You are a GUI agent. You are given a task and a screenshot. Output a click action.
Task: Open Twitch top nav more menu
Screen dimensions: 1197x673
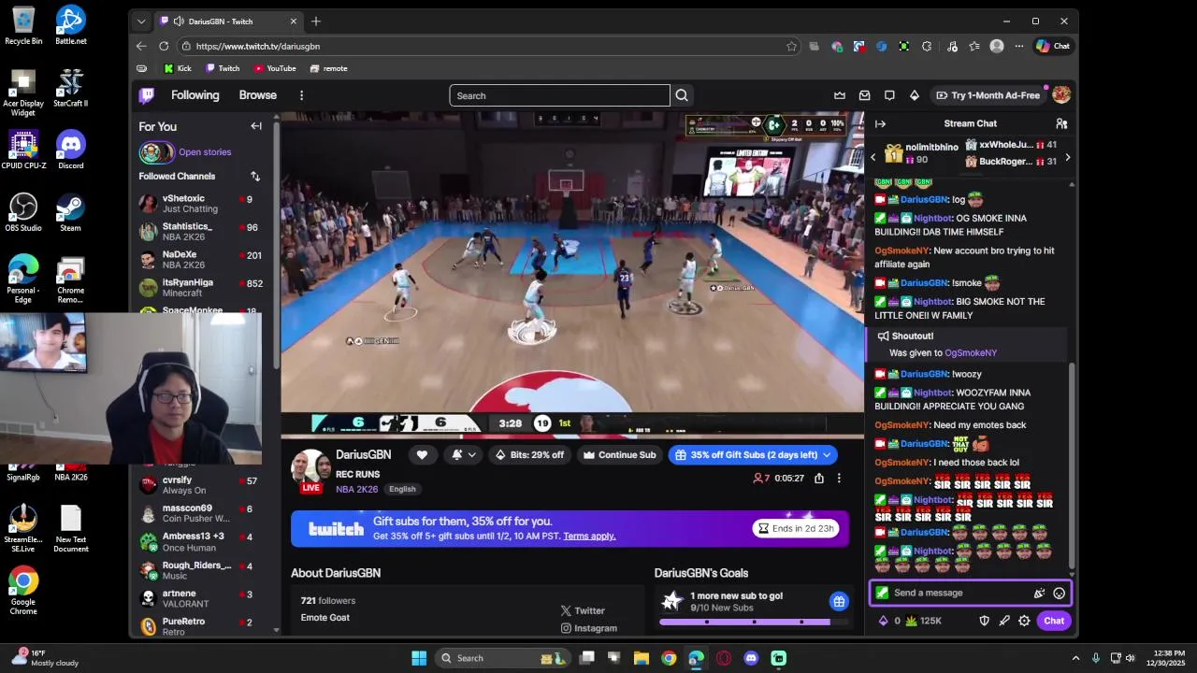click(x=301, y=95)
